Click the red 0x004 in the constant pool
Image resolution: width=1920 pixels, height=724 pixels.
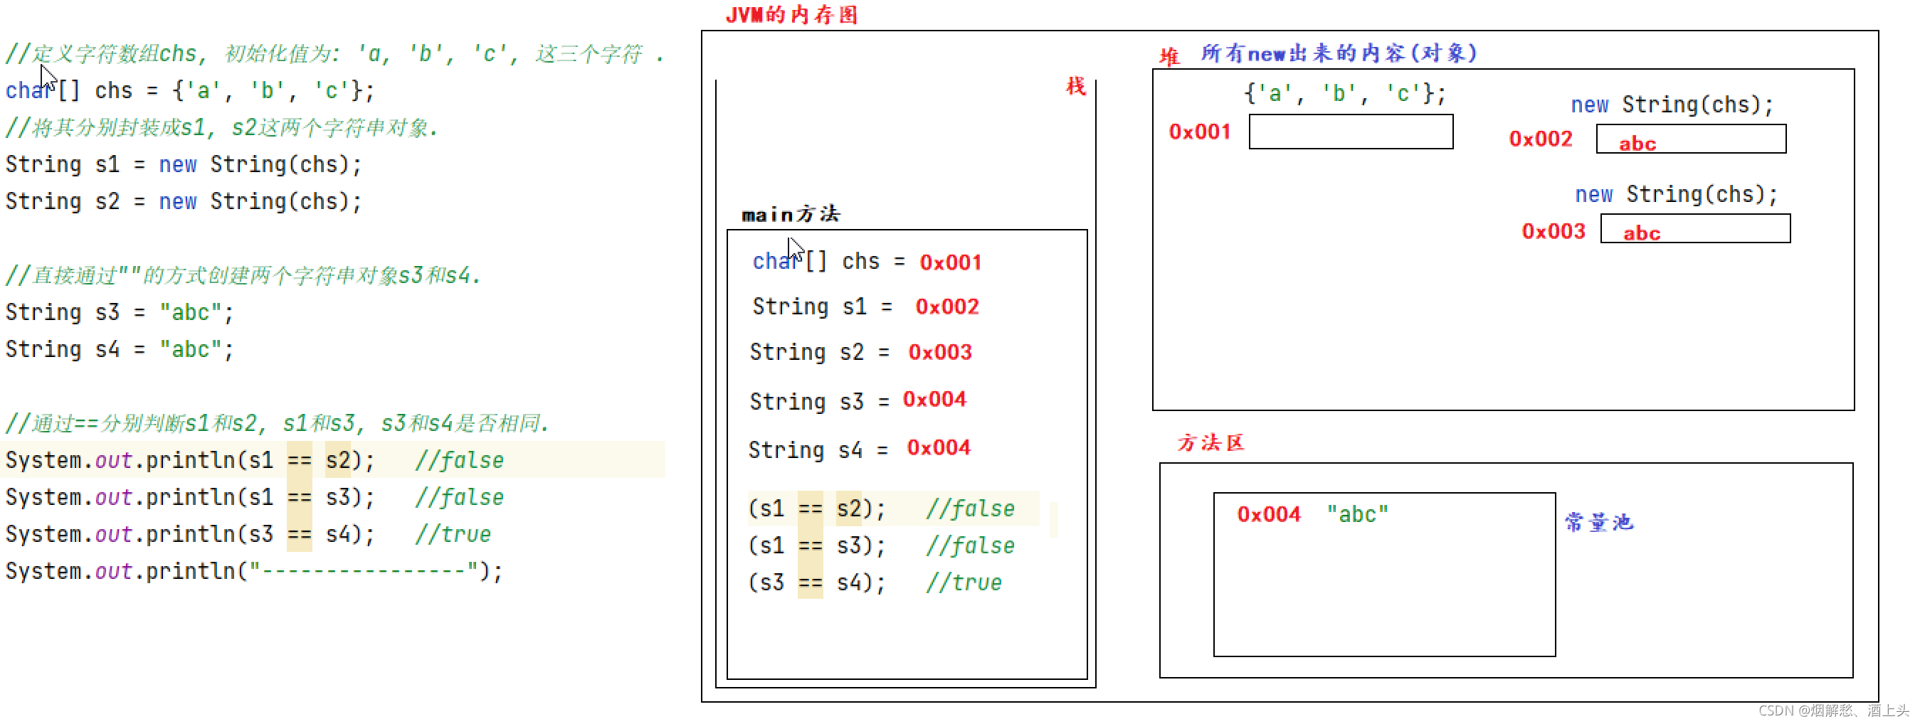point(1269,515)
